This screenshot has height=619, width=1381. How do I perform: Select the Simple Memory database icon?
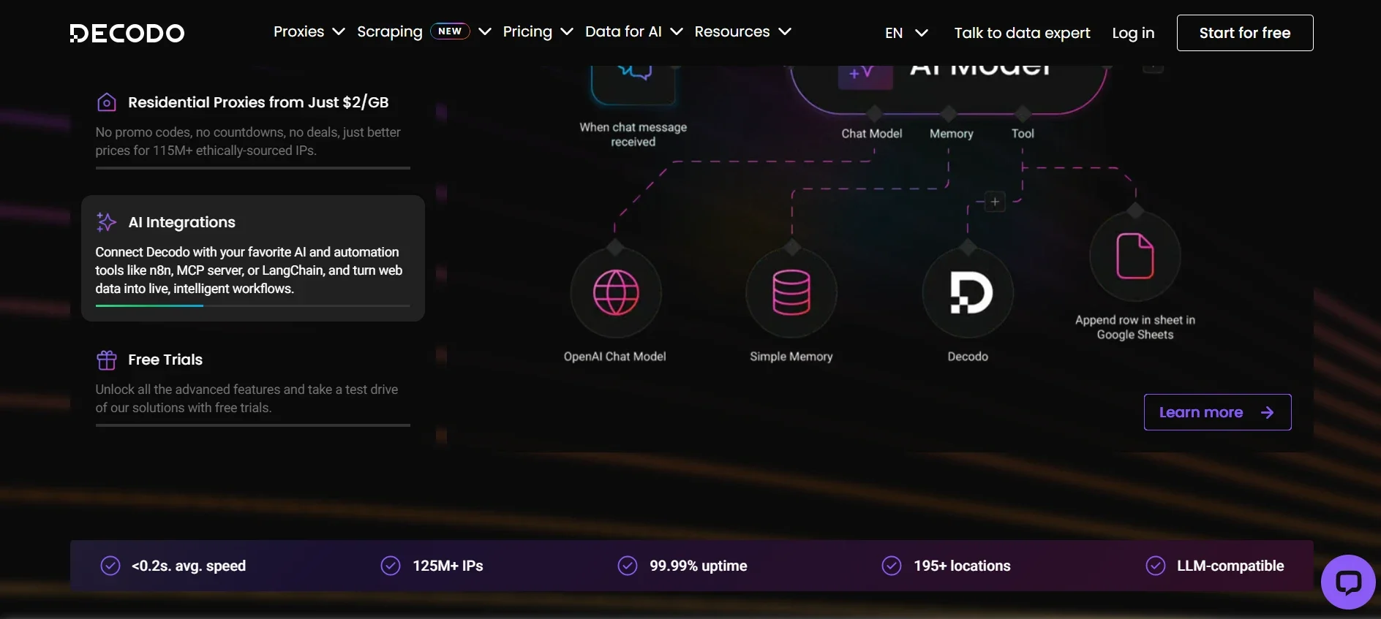[791, 292]
